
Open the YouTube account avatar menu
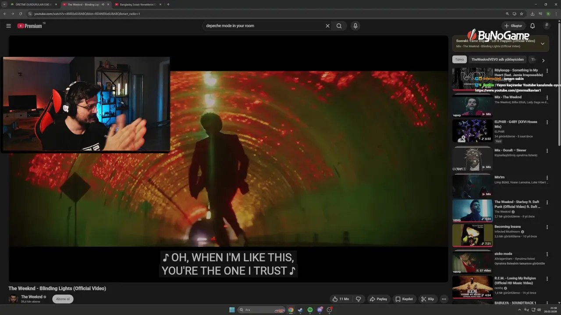tap(547, 26)
